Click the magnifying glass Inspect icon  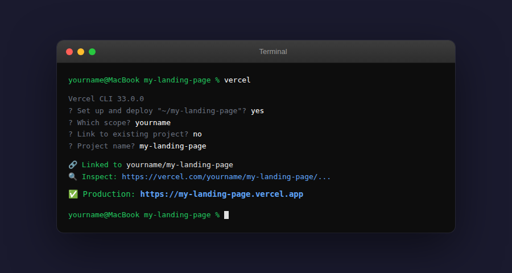pos(73,177)
